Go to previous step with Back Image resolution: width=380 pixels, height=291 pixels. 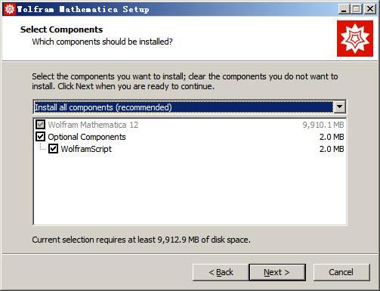221,272
